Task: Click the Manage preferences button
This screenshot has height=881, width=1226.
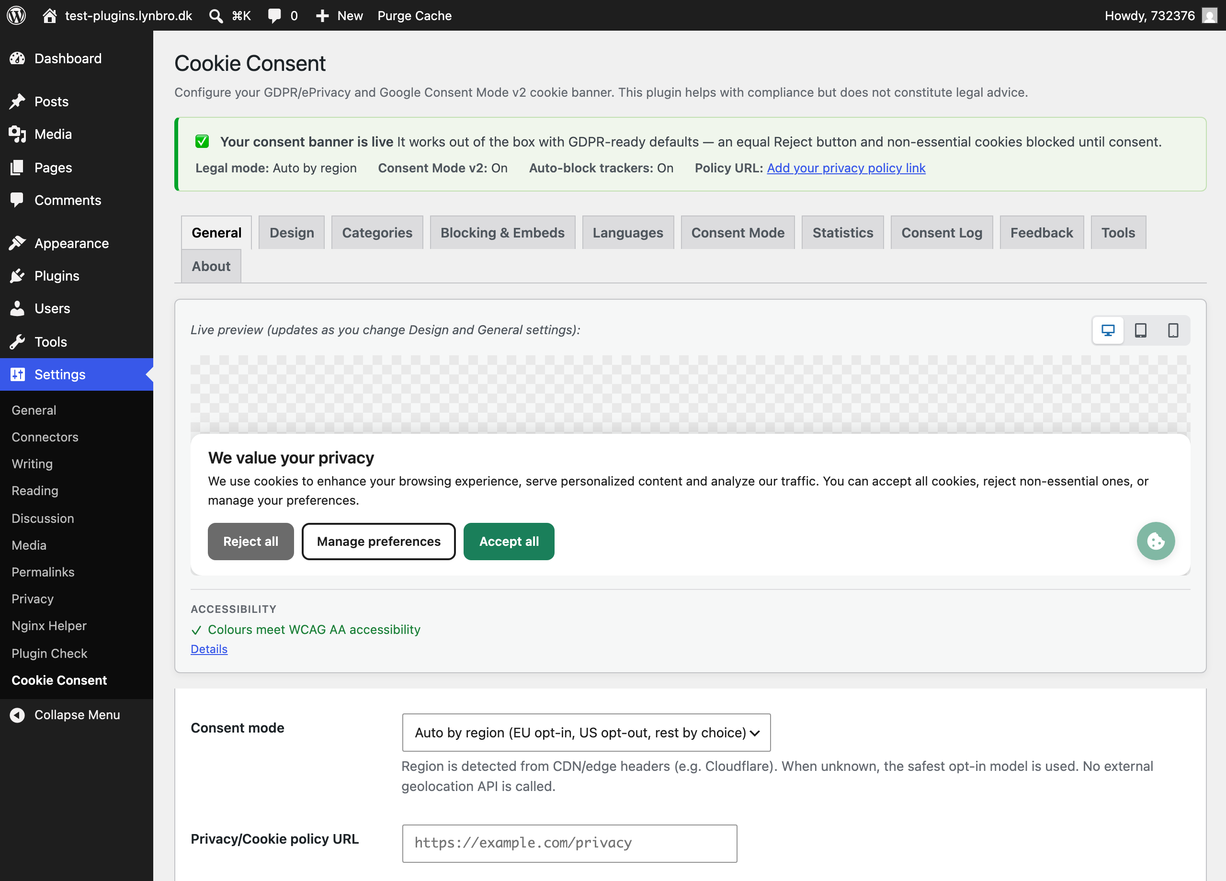Action: click(378, 541)
